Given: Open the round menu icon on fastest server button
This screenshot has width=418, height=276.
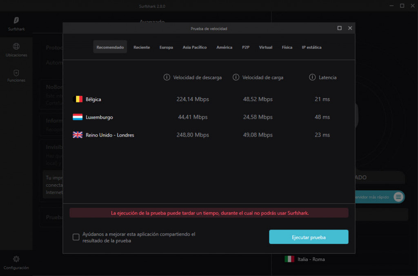Looking at the screenshot, I should point(398,197).
